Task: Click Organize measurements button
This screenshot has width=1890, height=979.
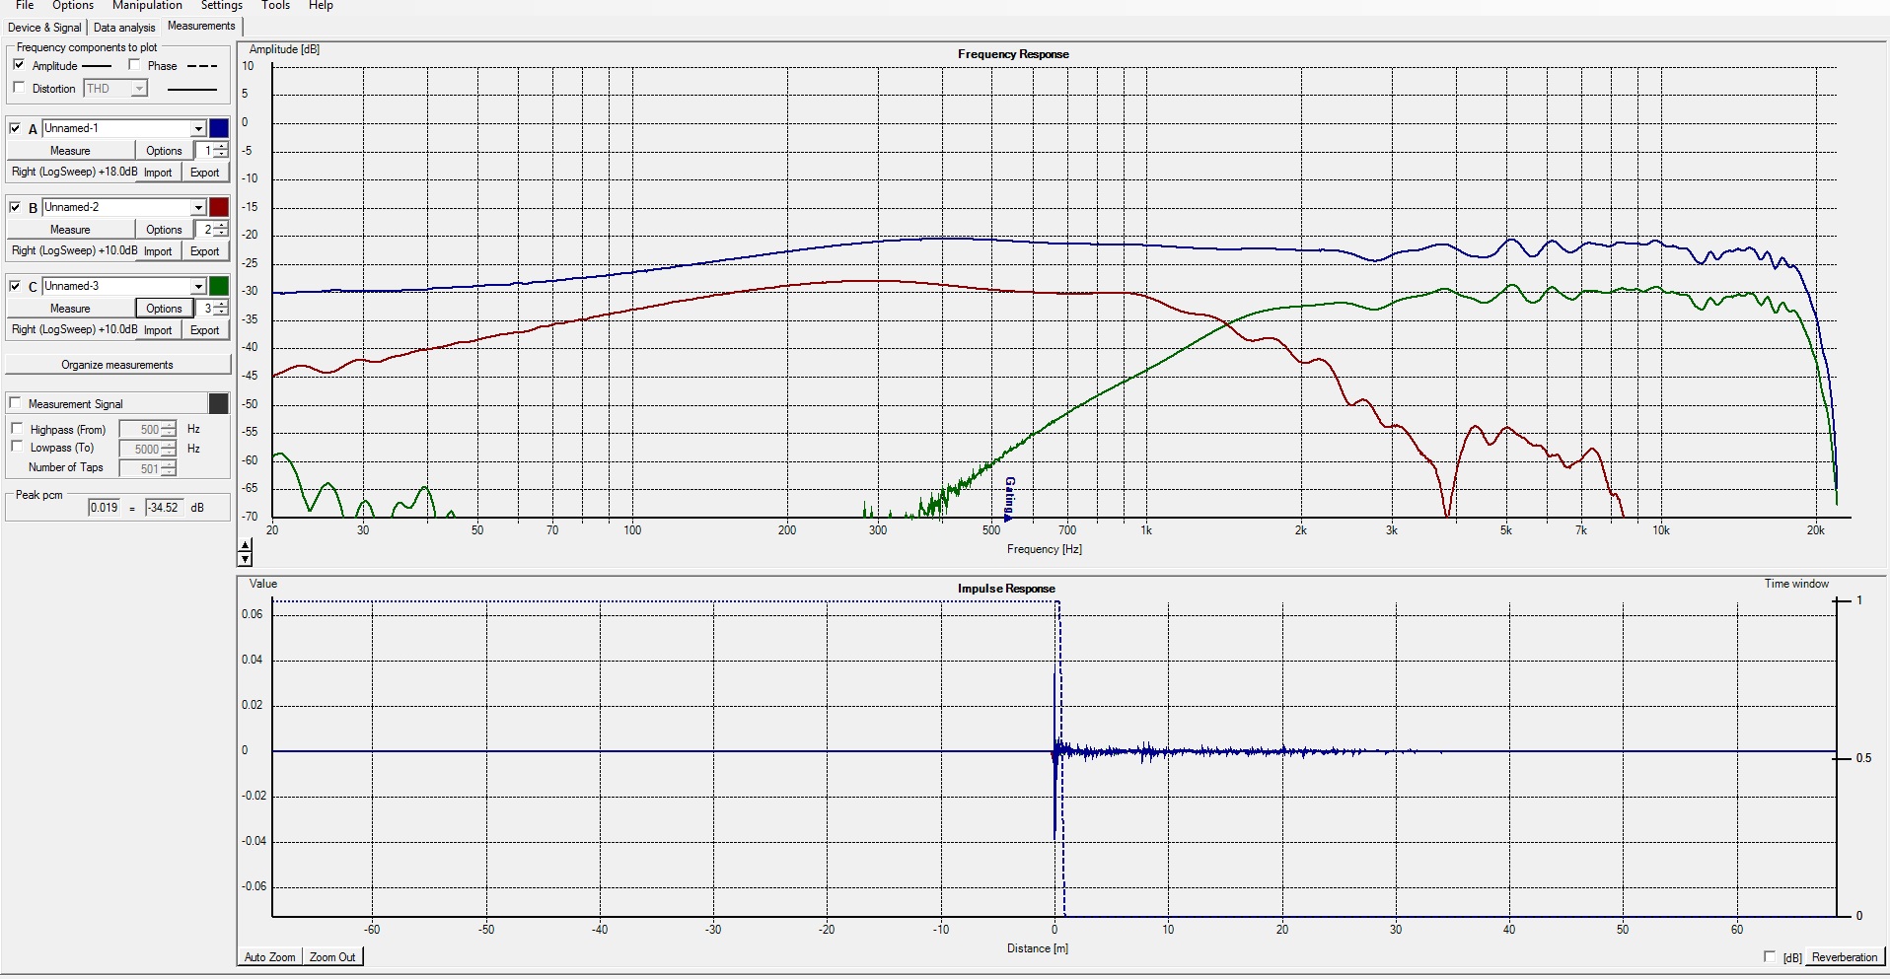Action: tap(117, 365)
